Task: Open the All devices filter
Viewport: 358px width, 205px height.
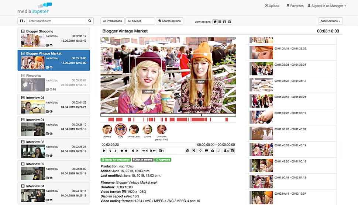Action: [x=140, y=21]
